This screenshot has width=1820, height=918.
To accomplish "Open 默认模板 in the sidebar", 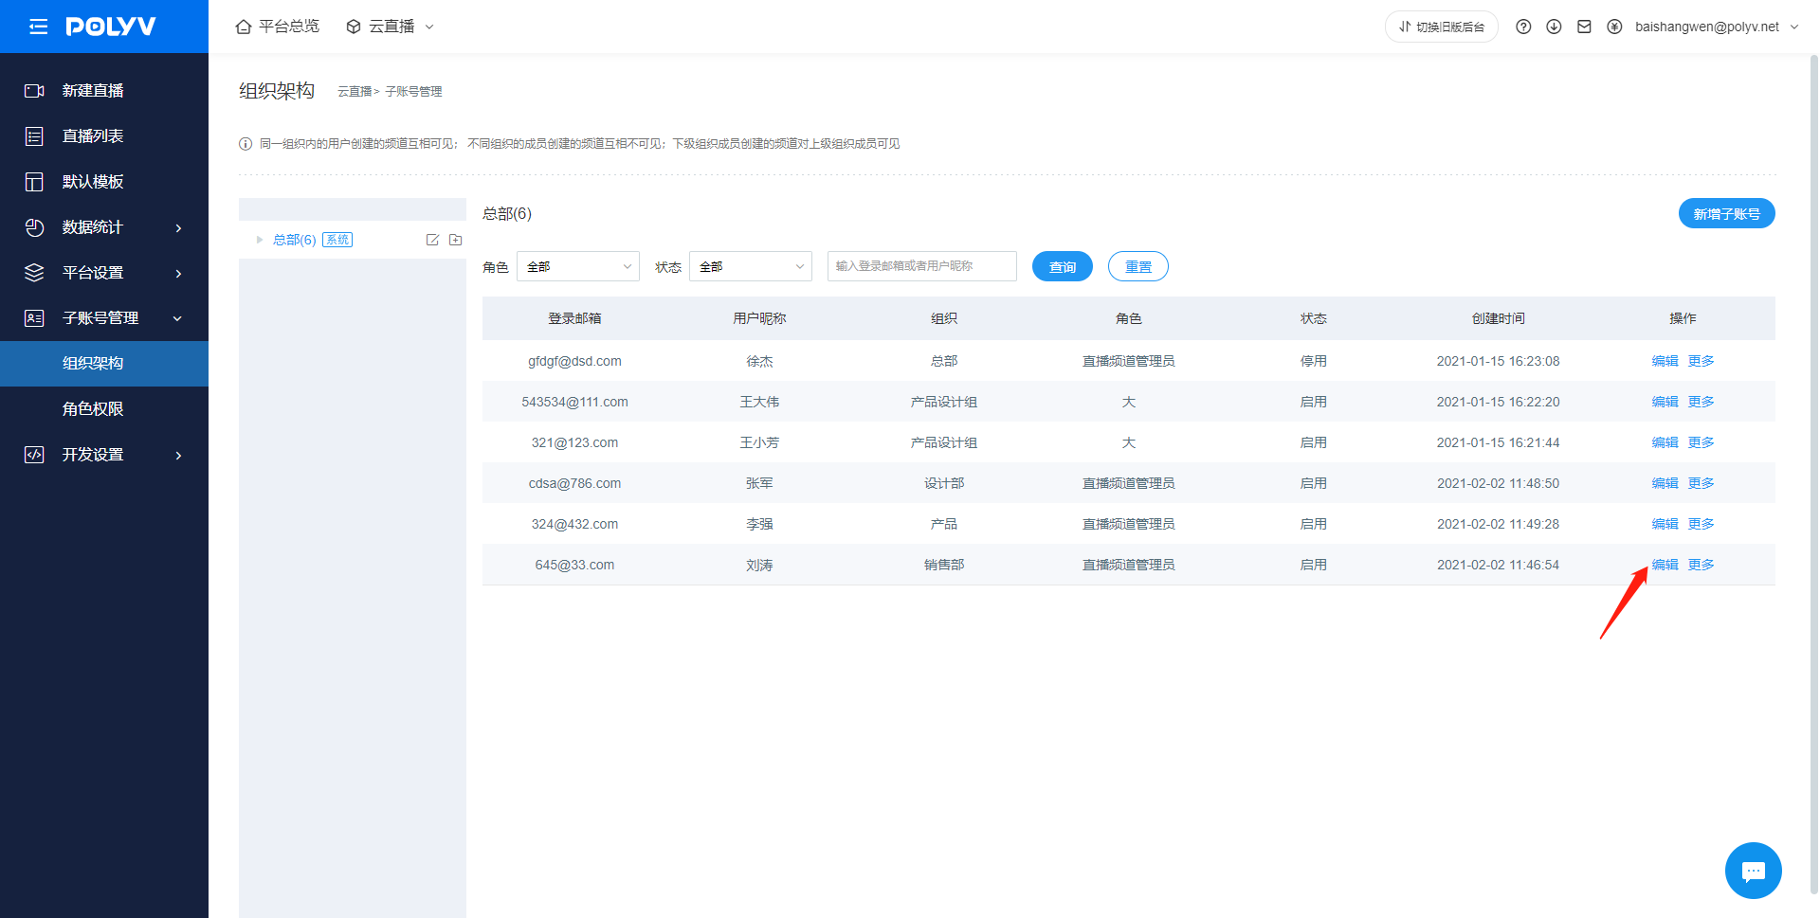I will [x=104, y=182].
